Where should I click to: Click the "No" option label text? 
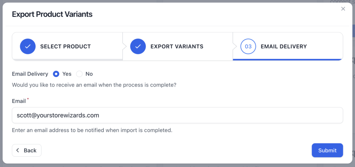coord(89,74)
